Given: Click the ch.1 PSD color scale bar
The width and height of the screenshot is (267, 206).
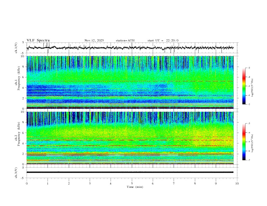Looking at the screenshot, I should (x=244, y=86).
